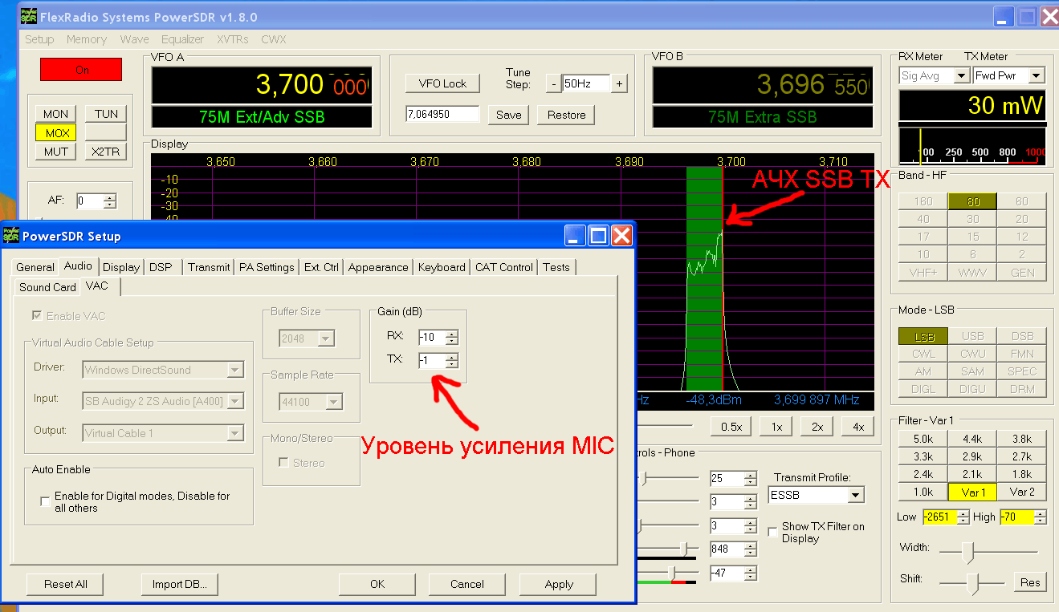Image resolution: width=1059 pixels, height=612 pixels.
Task: Check Enable for Digital modes option
Action: point(45,501)
